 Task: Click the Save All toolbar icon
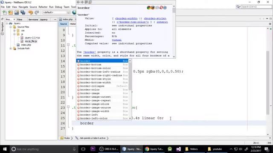23,12
